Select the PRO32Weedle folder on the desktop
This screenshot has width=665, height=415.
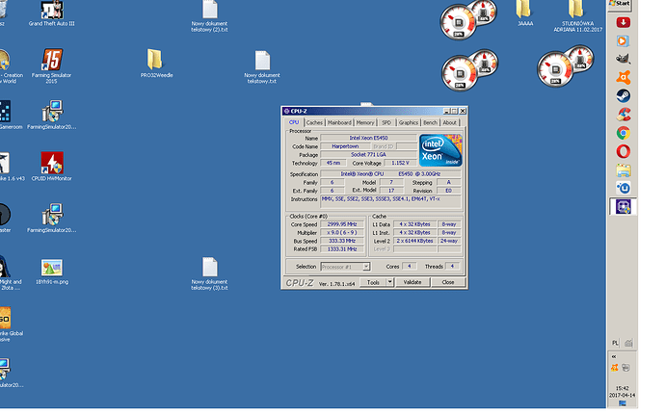click(x=154, y=60)
